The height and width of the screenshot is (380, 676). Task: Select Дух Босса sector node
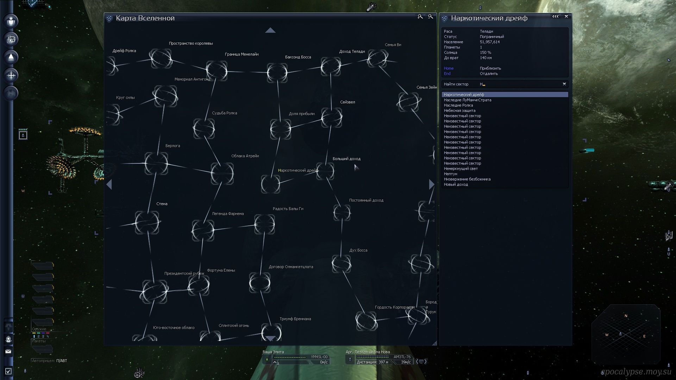341,263
